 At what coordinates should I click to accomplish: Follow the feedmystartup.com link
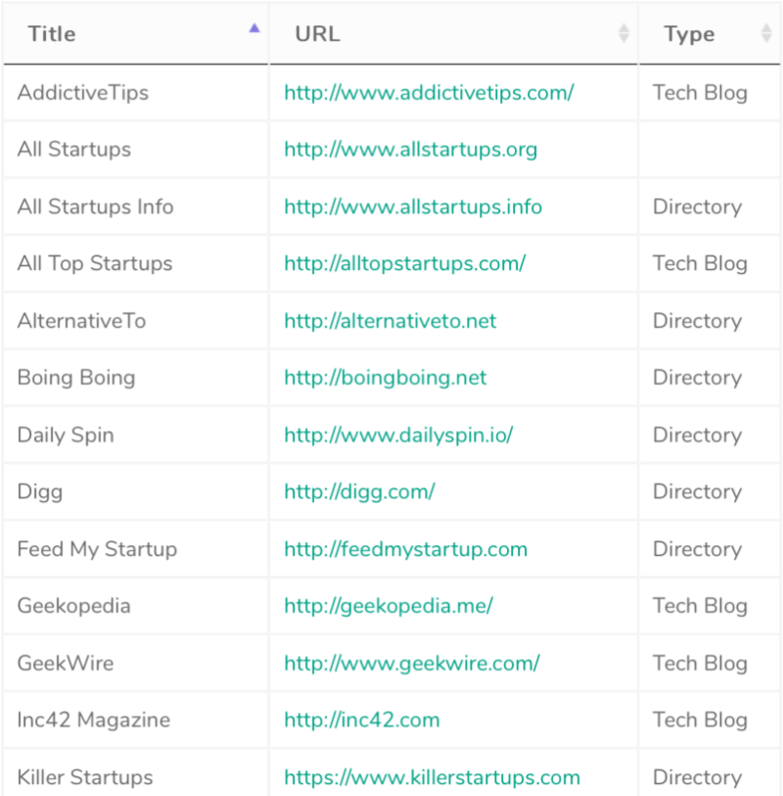(x=405, y=549)
